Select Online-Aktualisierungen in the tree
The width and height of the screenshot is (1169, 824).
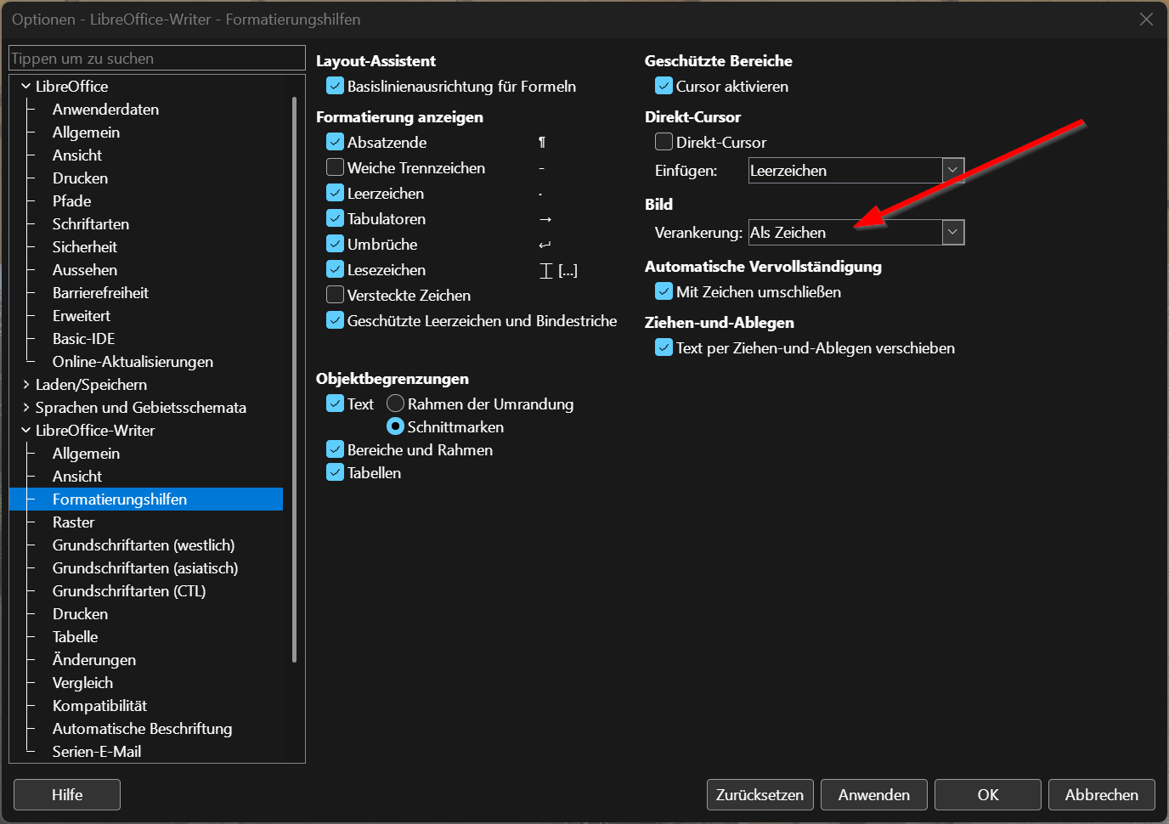133,362
